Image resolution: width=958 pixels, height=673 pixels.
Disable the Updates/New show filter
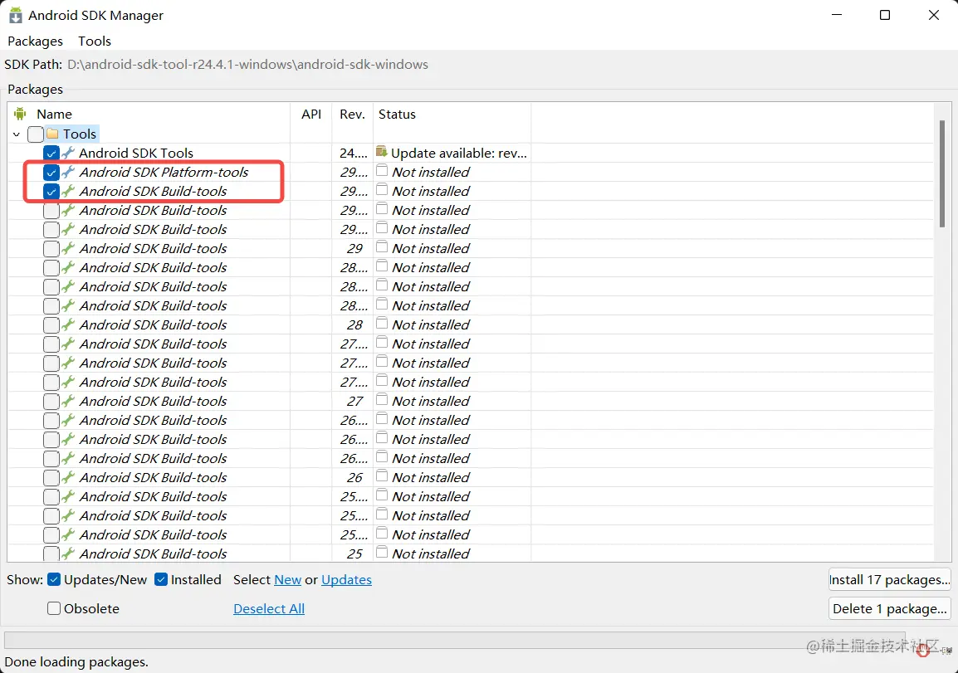pos(54,579)
